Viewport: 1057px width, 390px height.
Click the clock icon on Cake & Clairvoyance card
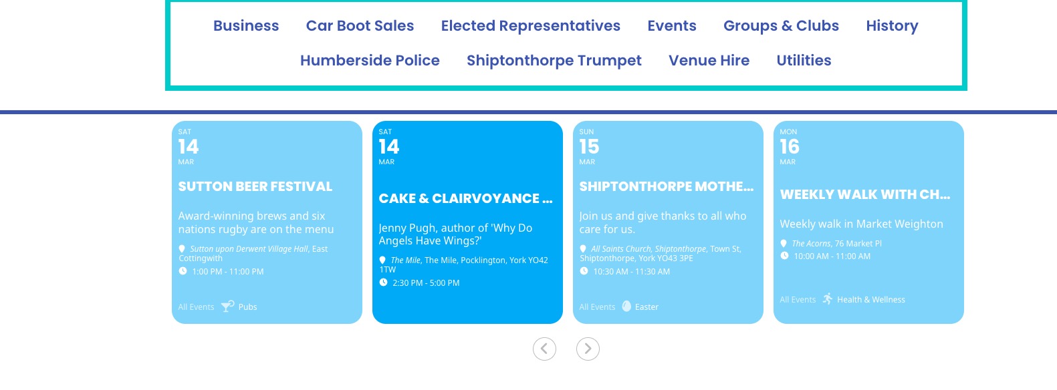tap(383, 282)
